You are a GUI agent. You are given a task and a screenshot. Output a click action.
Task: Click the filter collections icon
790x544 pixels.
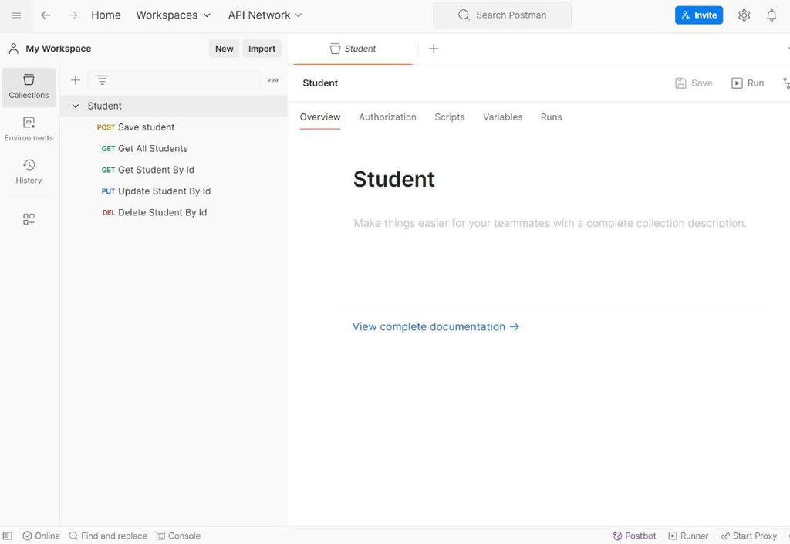pyautogui.click(x=102, y=80)
